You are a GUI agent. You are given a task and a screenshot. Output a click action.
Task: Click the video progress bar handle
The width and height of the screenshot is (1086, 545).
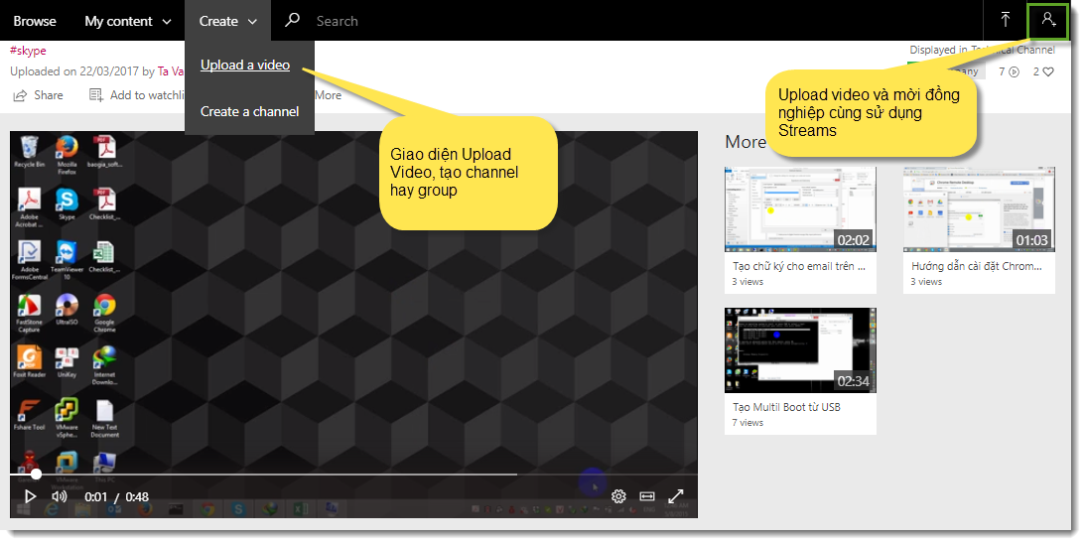(x=36, y=475)
